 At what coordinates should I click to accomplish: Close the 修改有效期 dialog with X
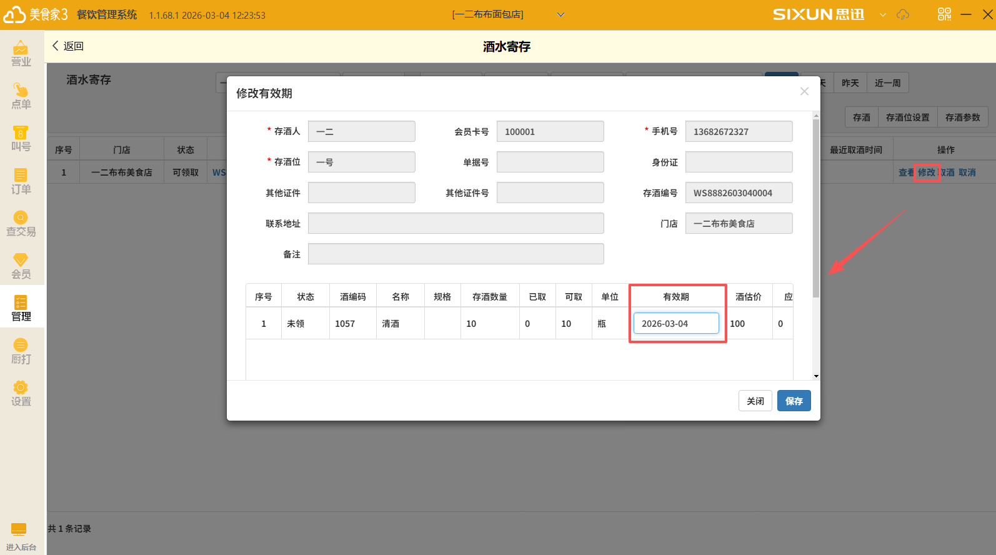tap(804, 92)
